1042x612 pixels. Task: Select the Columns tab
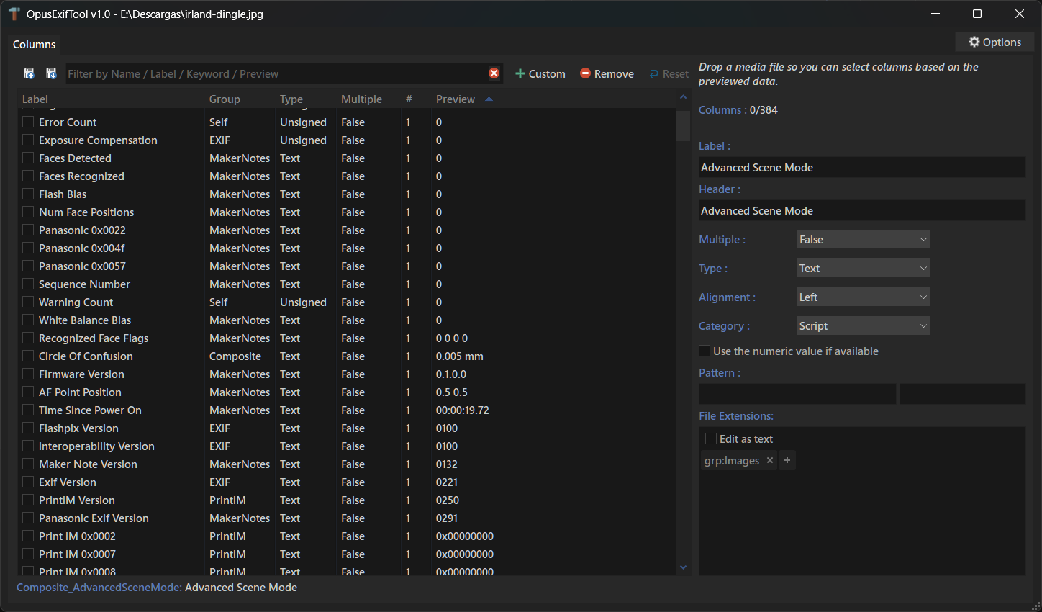point(34,45)
